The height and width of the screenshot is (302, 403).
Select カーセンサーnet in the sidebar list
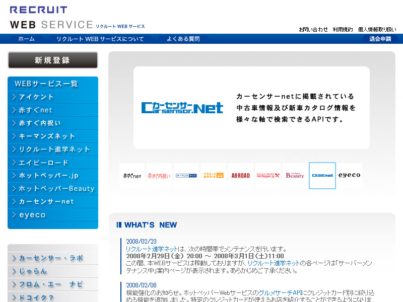(53, 202)
